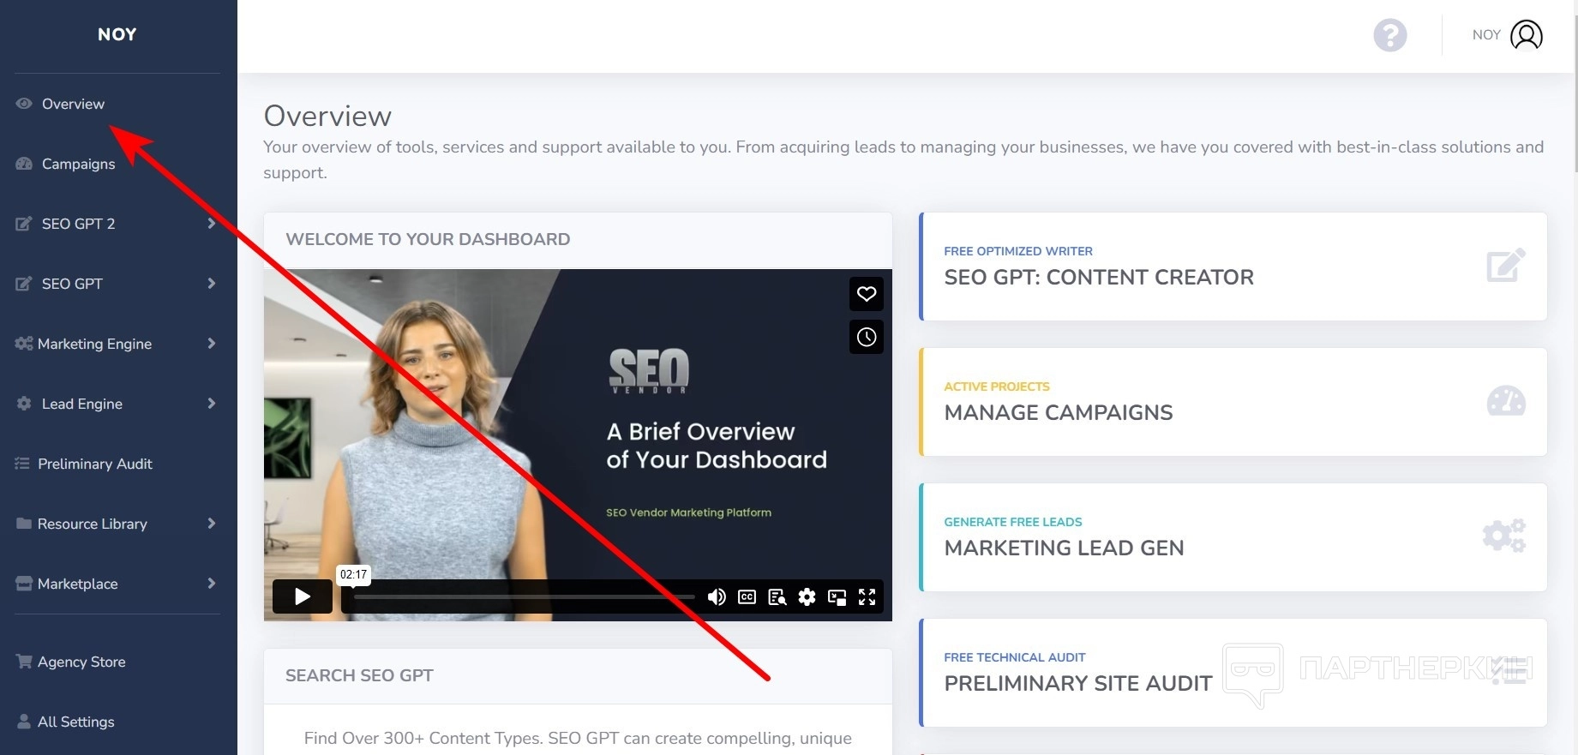1578x755 pixels.
Task: Expand the Marketplace submenu chevron
Action: pyautogui.click(x=211, y=584)
